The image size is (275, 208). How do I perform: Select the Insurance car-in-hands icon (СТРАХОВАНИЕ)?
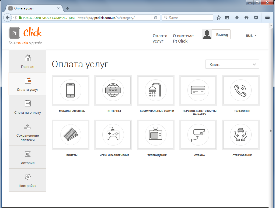[x=241, y=135]
